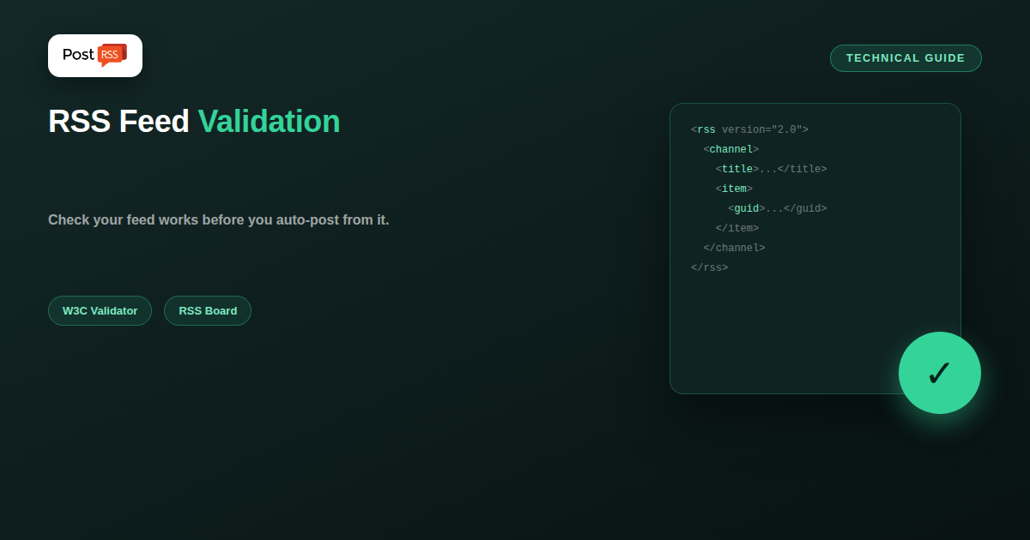Open the RSS Board pill

(208, 310)
